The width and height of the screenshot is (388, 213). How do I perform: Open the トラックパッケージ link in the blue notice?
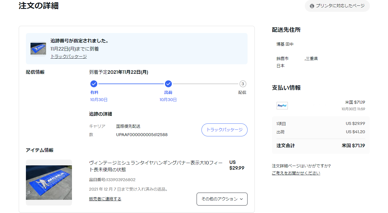tap(69, 57)
